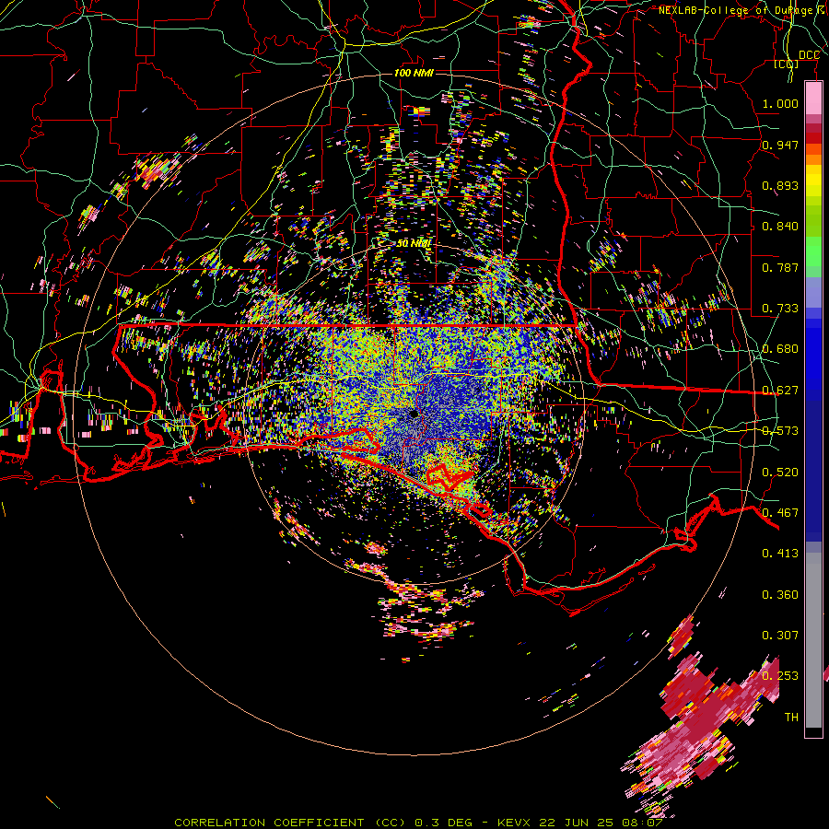Click the black radar site dot at center

[414, 414]
